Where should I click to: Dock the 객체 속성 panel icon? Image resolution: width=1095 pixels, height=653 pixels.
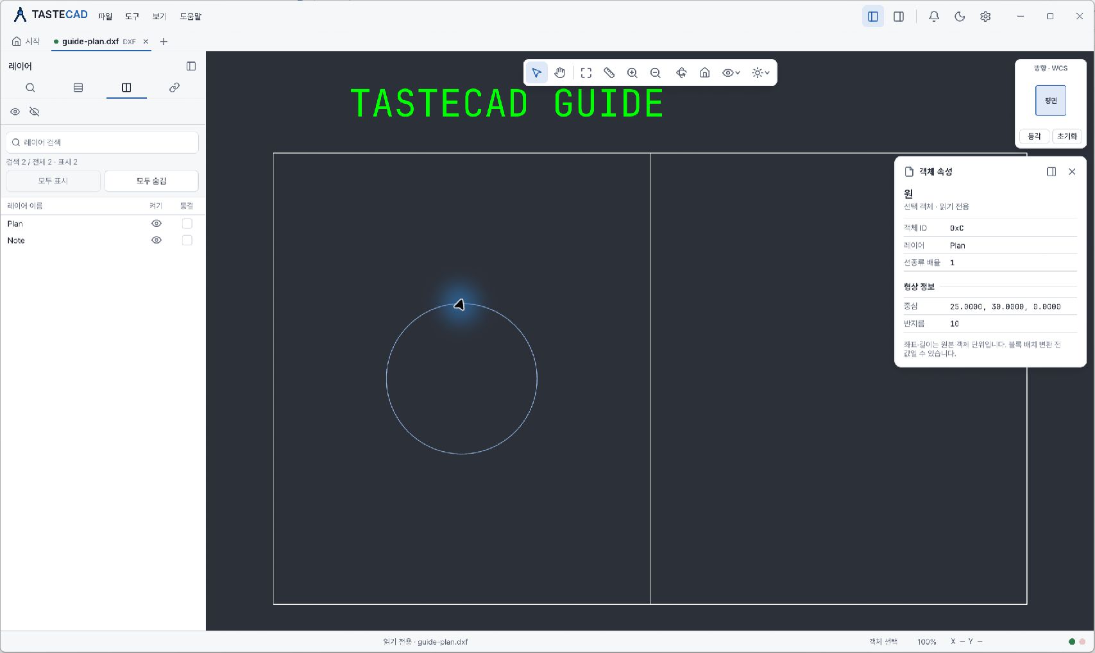1051,172
